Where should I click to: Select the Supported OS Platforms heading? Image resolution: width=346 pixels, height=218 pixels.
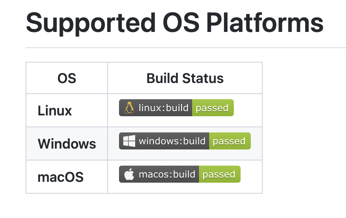[x=175, y=23]
